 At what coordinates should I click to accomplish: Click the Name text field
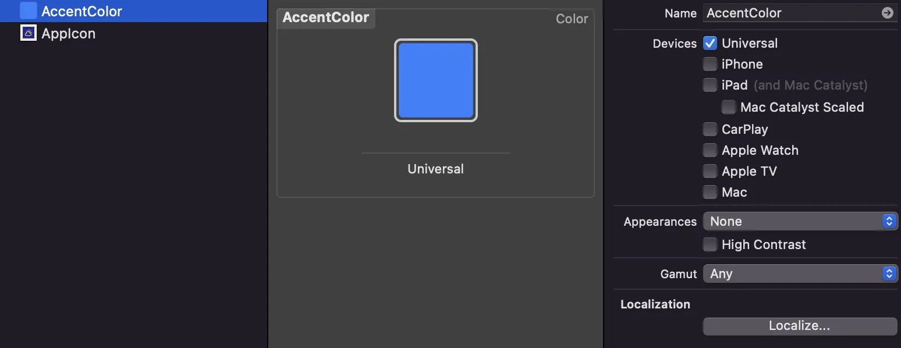point(792,13)
